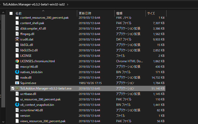
Task: Click the scrollbar down arrow
Action: [x=3, y=122]
